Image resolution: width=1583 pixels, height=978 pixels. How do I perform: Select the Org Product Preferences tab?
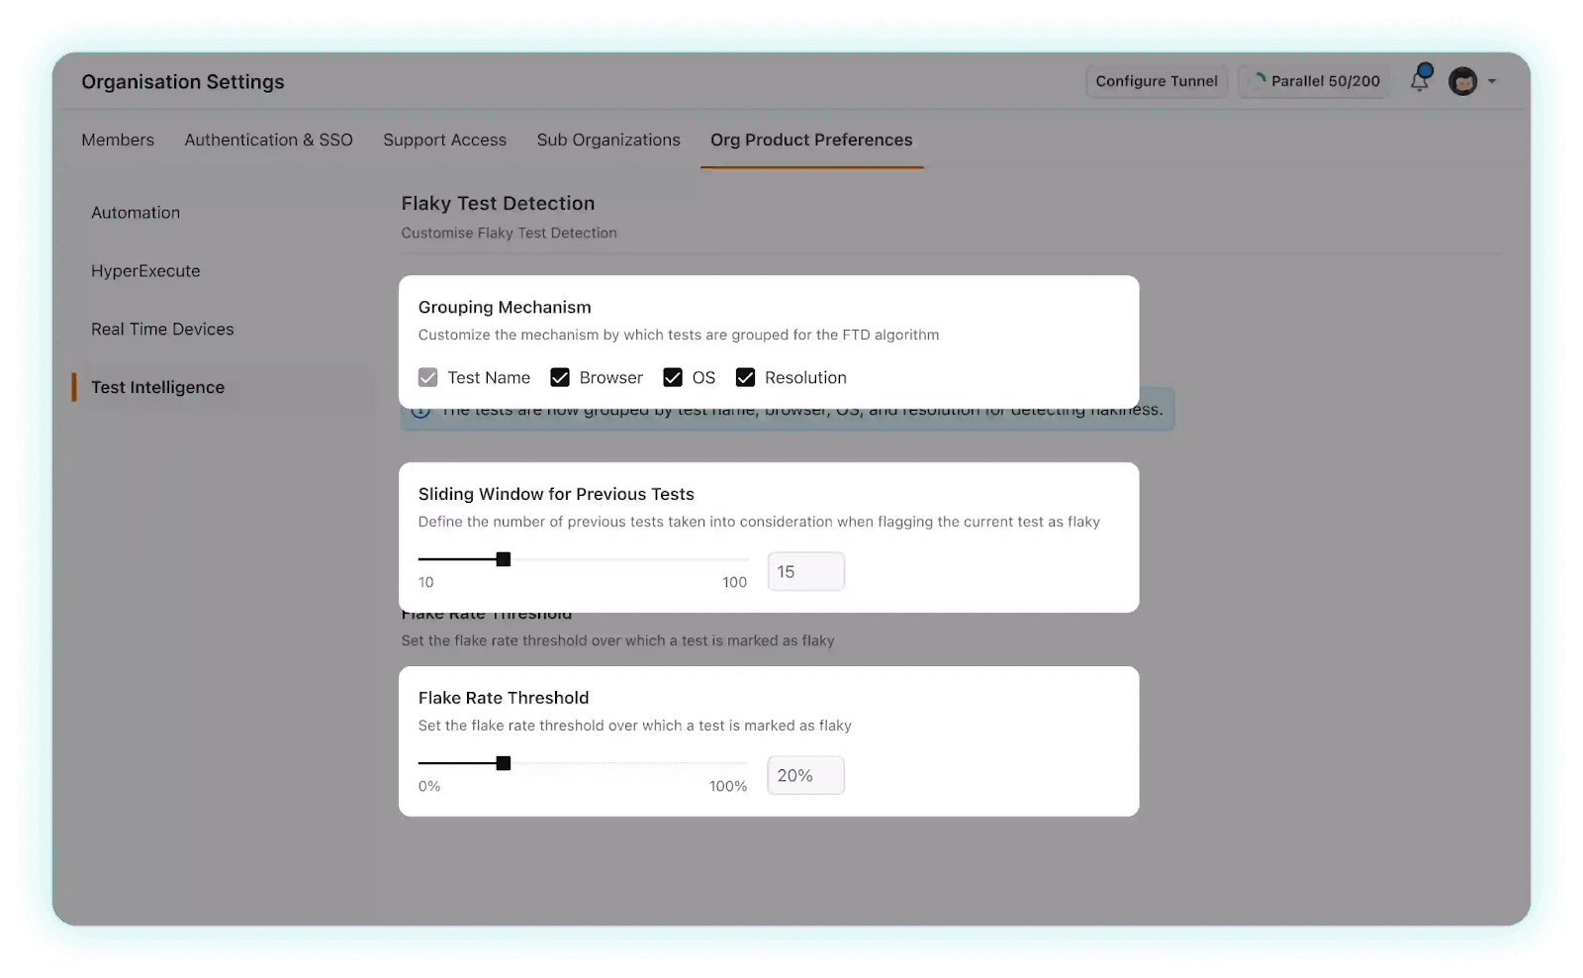[811, 140]
